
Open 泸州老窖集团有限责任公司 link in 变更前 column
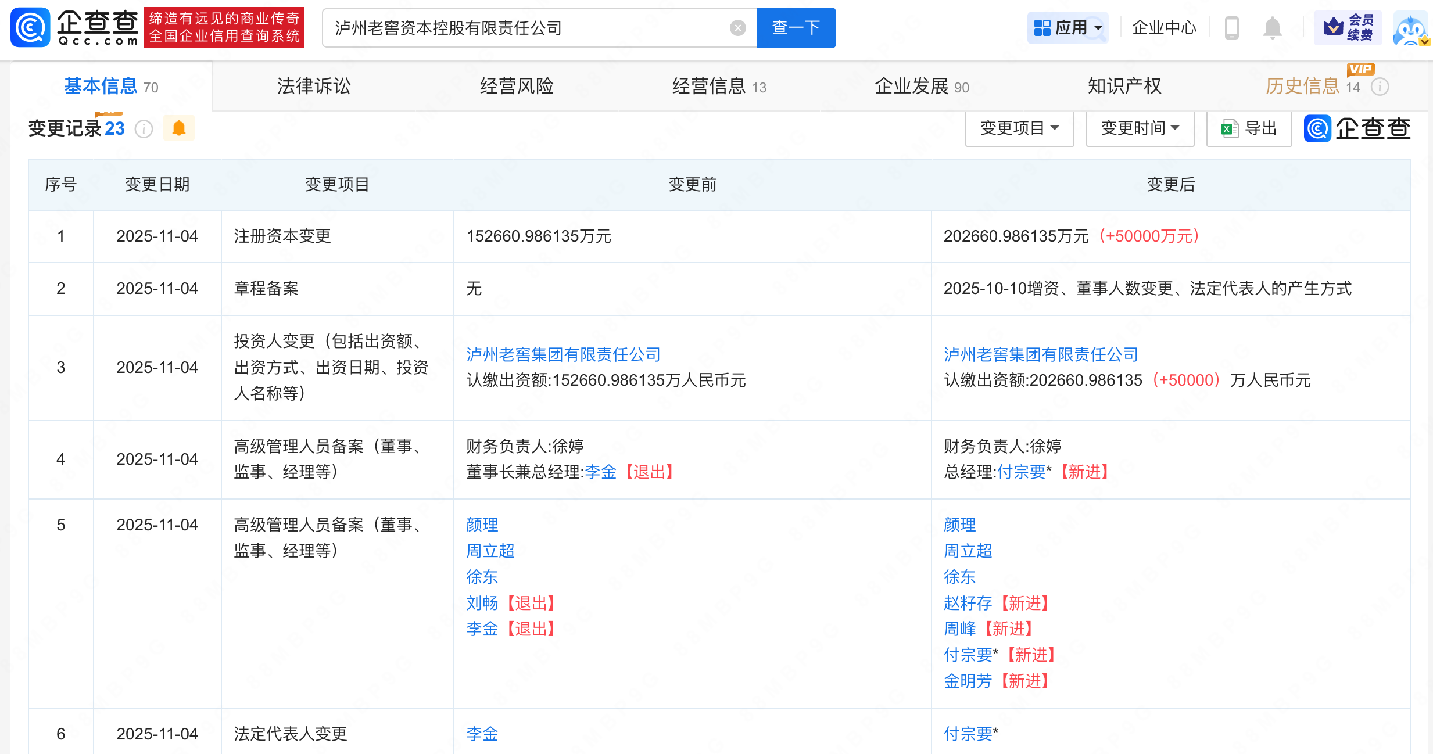(563, 354)
